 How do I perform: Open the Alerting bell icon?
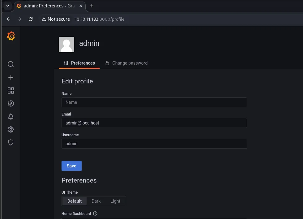coord(11,116)
